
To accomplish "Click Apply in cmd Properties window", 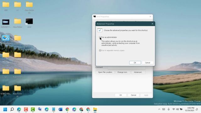I will [x=146, y=95].
